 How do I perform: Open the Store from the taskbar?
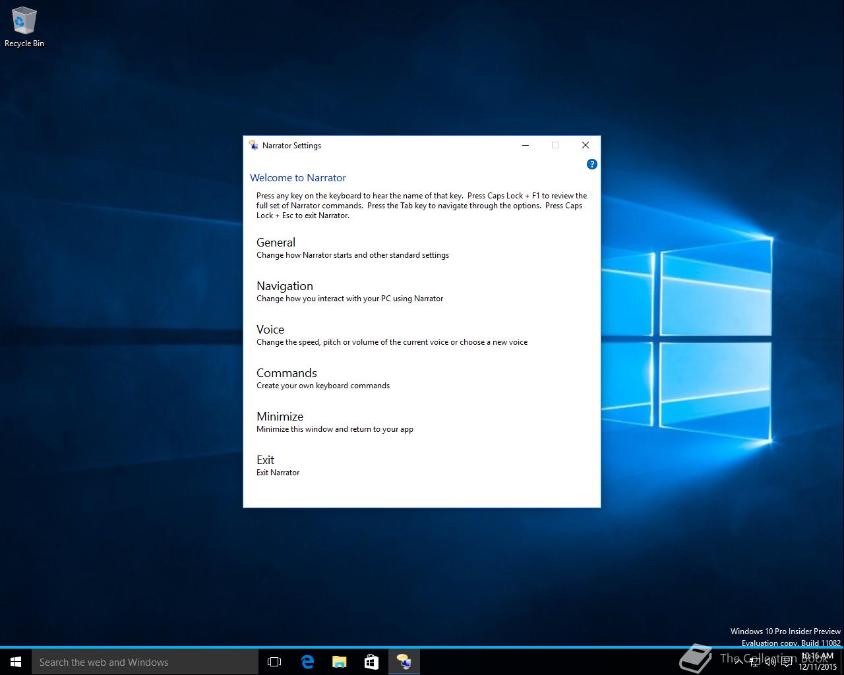[371, 662]
